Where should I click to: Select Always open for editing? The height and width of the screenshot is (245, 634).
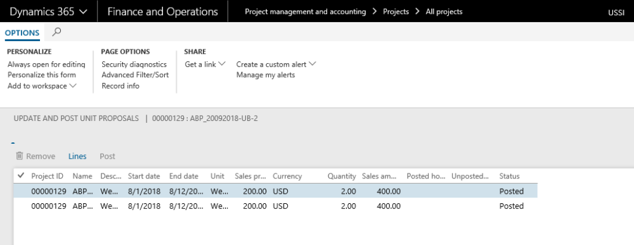coord(46,64)
